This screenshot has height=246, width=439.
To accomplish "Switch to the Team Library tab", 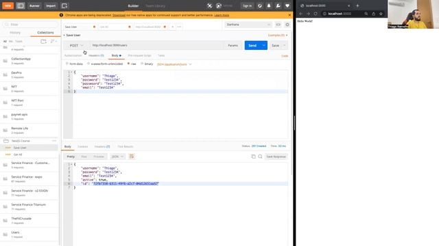I will pyautogui.click(x=156, y=6).
